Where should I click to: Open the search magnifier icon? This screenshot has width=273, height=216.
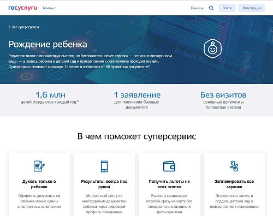point(211,8)
